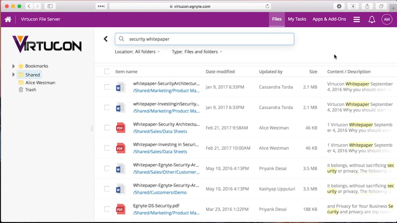Click PDF icon for Egnyte-DS-Security.pdf

click(120, 209)
